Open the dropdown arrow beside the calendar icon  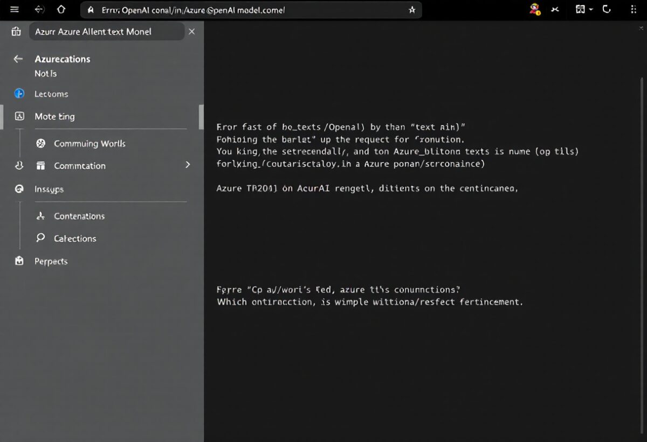point(591,10)
